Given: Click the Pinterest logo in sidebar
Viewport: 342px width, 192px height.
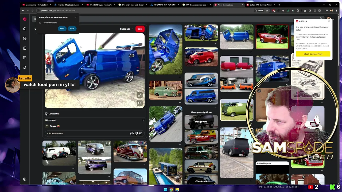Looking at the screenshot, I should tap(25, 19).
